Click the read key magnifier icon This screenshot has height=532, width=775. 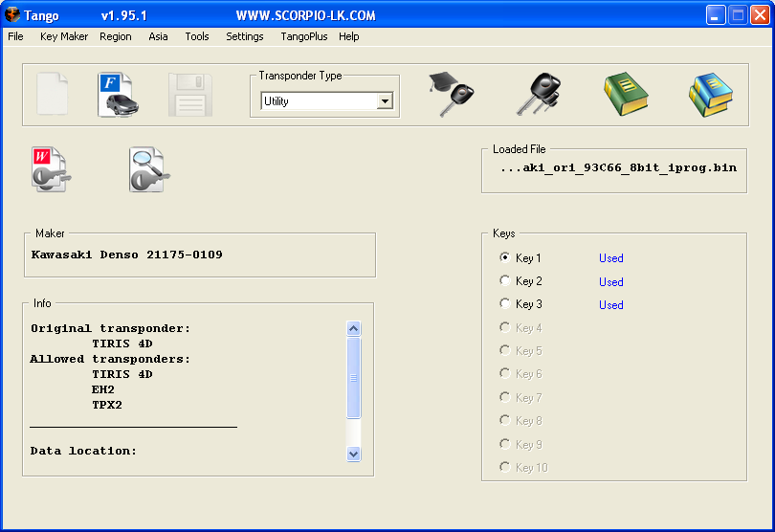click(149, 169)
